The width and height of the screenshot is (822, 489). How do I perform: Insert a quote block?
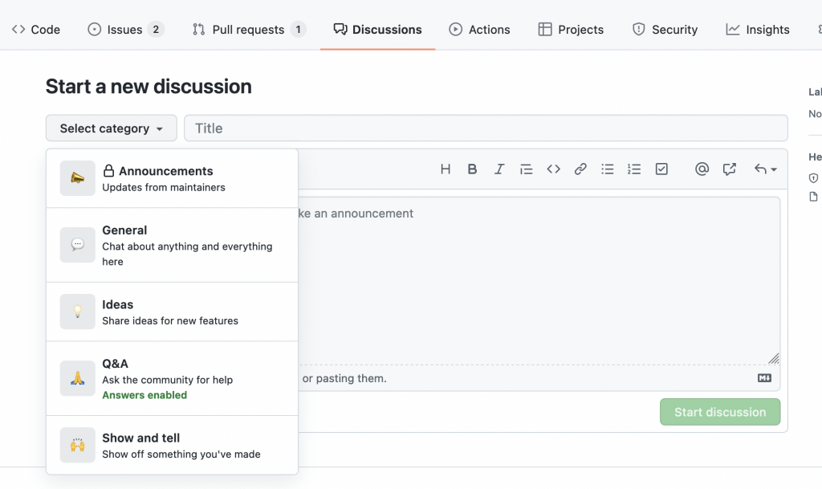coord(526,169)
